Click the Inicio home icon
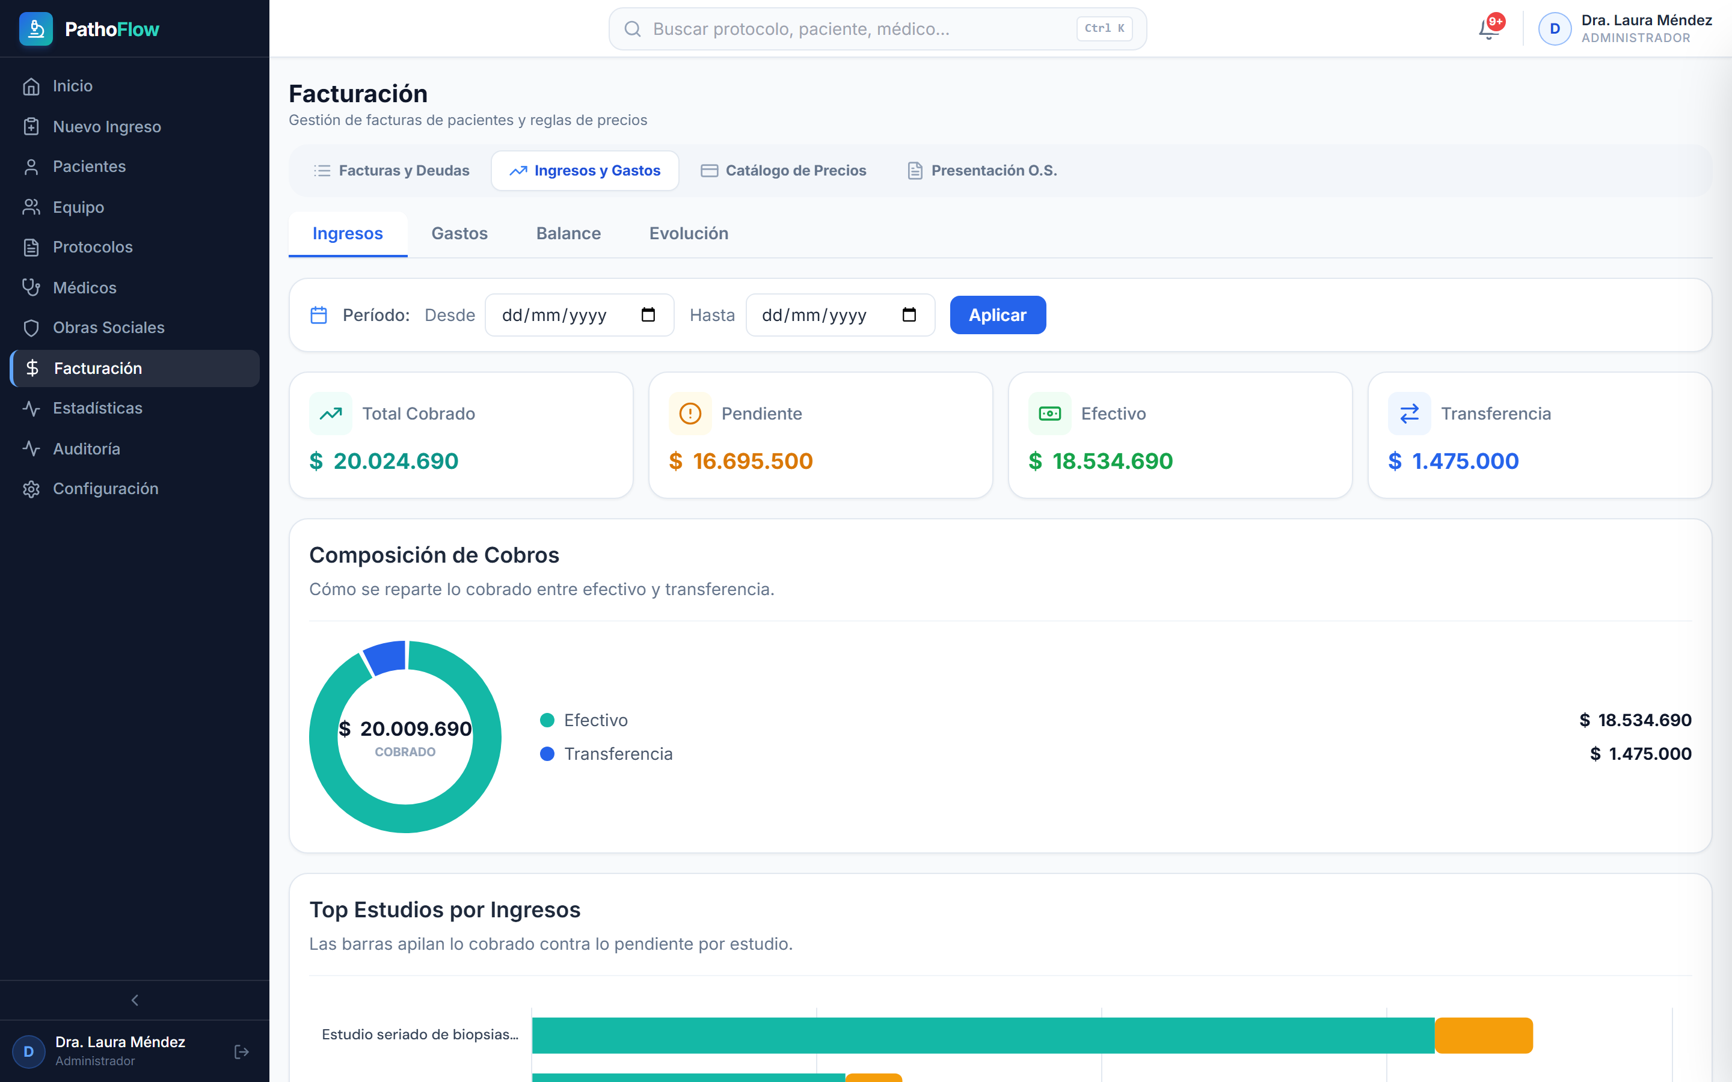Screen dimensions: 1732x1082 pyautogui.click(x=31, y=87)
